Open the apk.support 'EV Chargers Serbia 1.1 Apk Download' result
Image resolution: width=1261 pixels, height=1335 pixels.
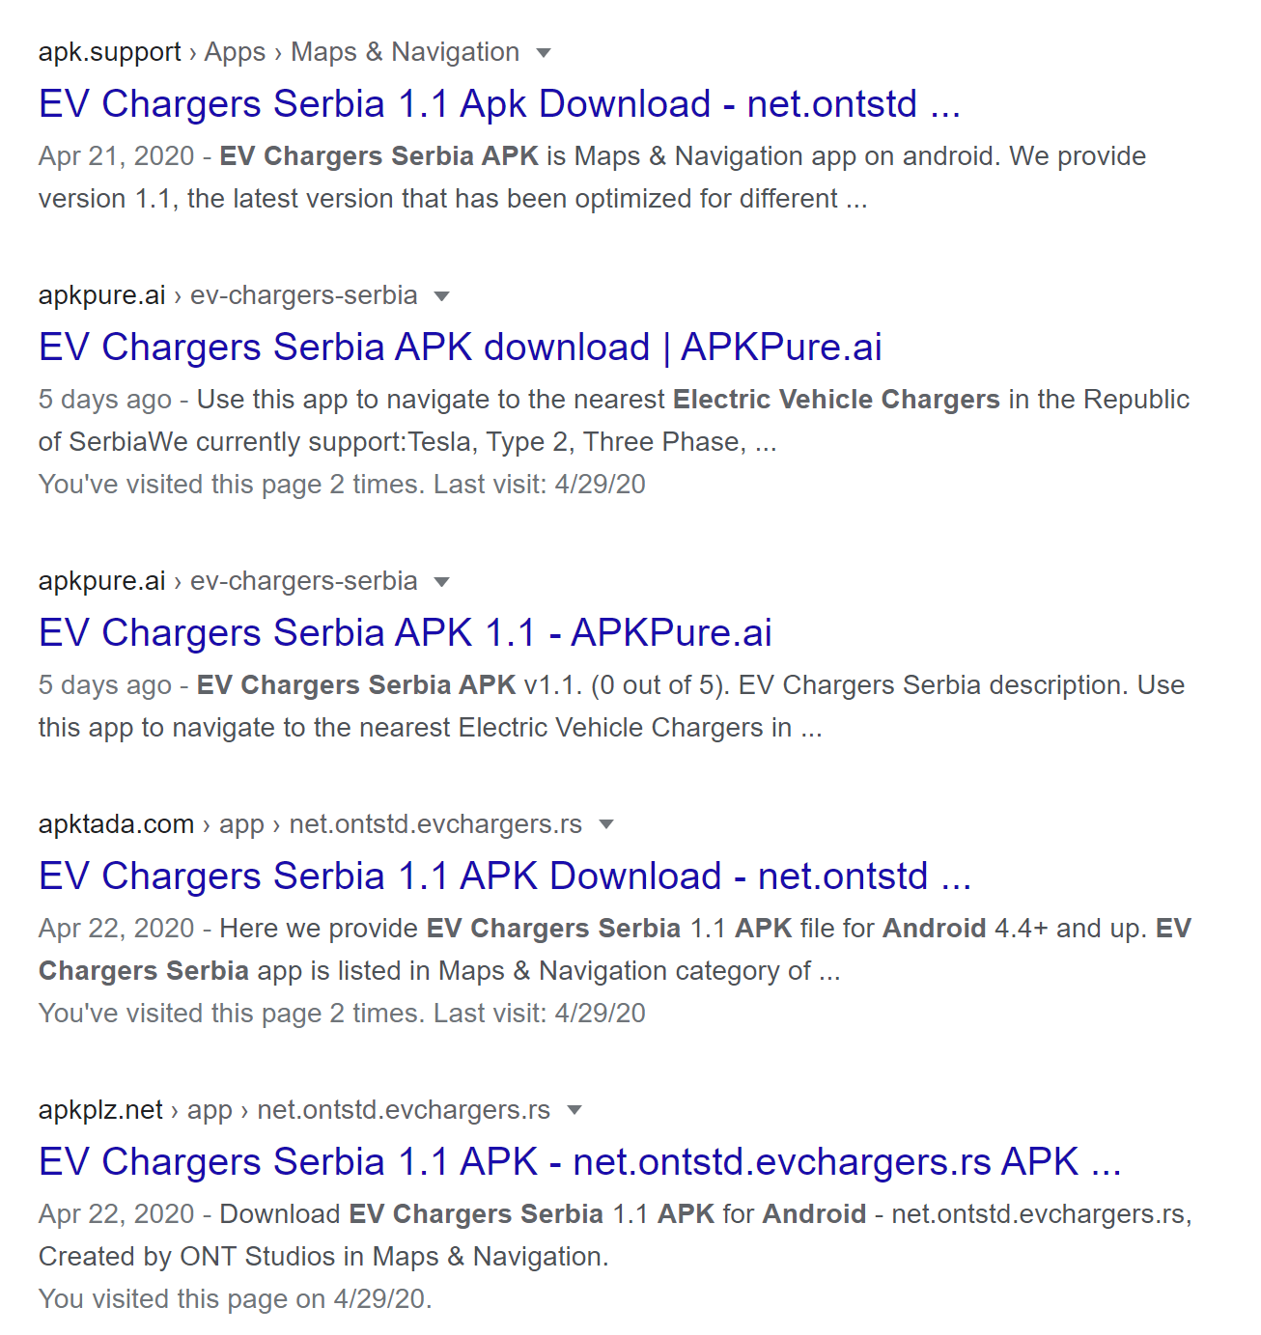click(x=499, y=104)
